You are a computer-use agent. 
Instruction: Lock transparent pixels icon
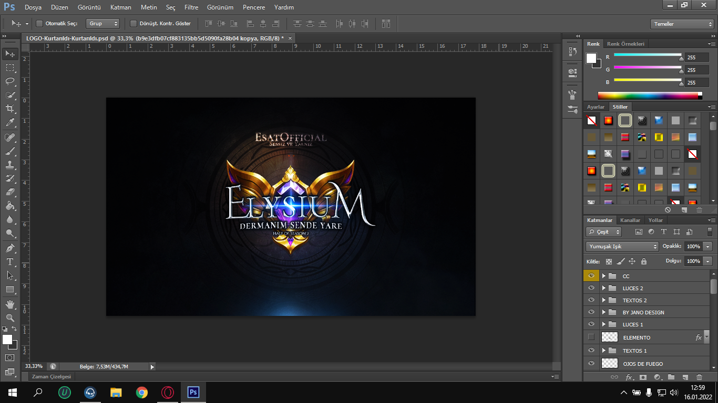coord(609,261)
